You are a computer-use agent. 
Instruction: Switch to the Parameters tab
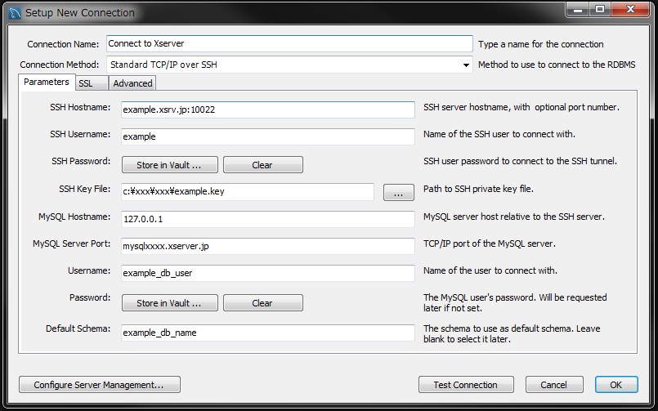47,83
